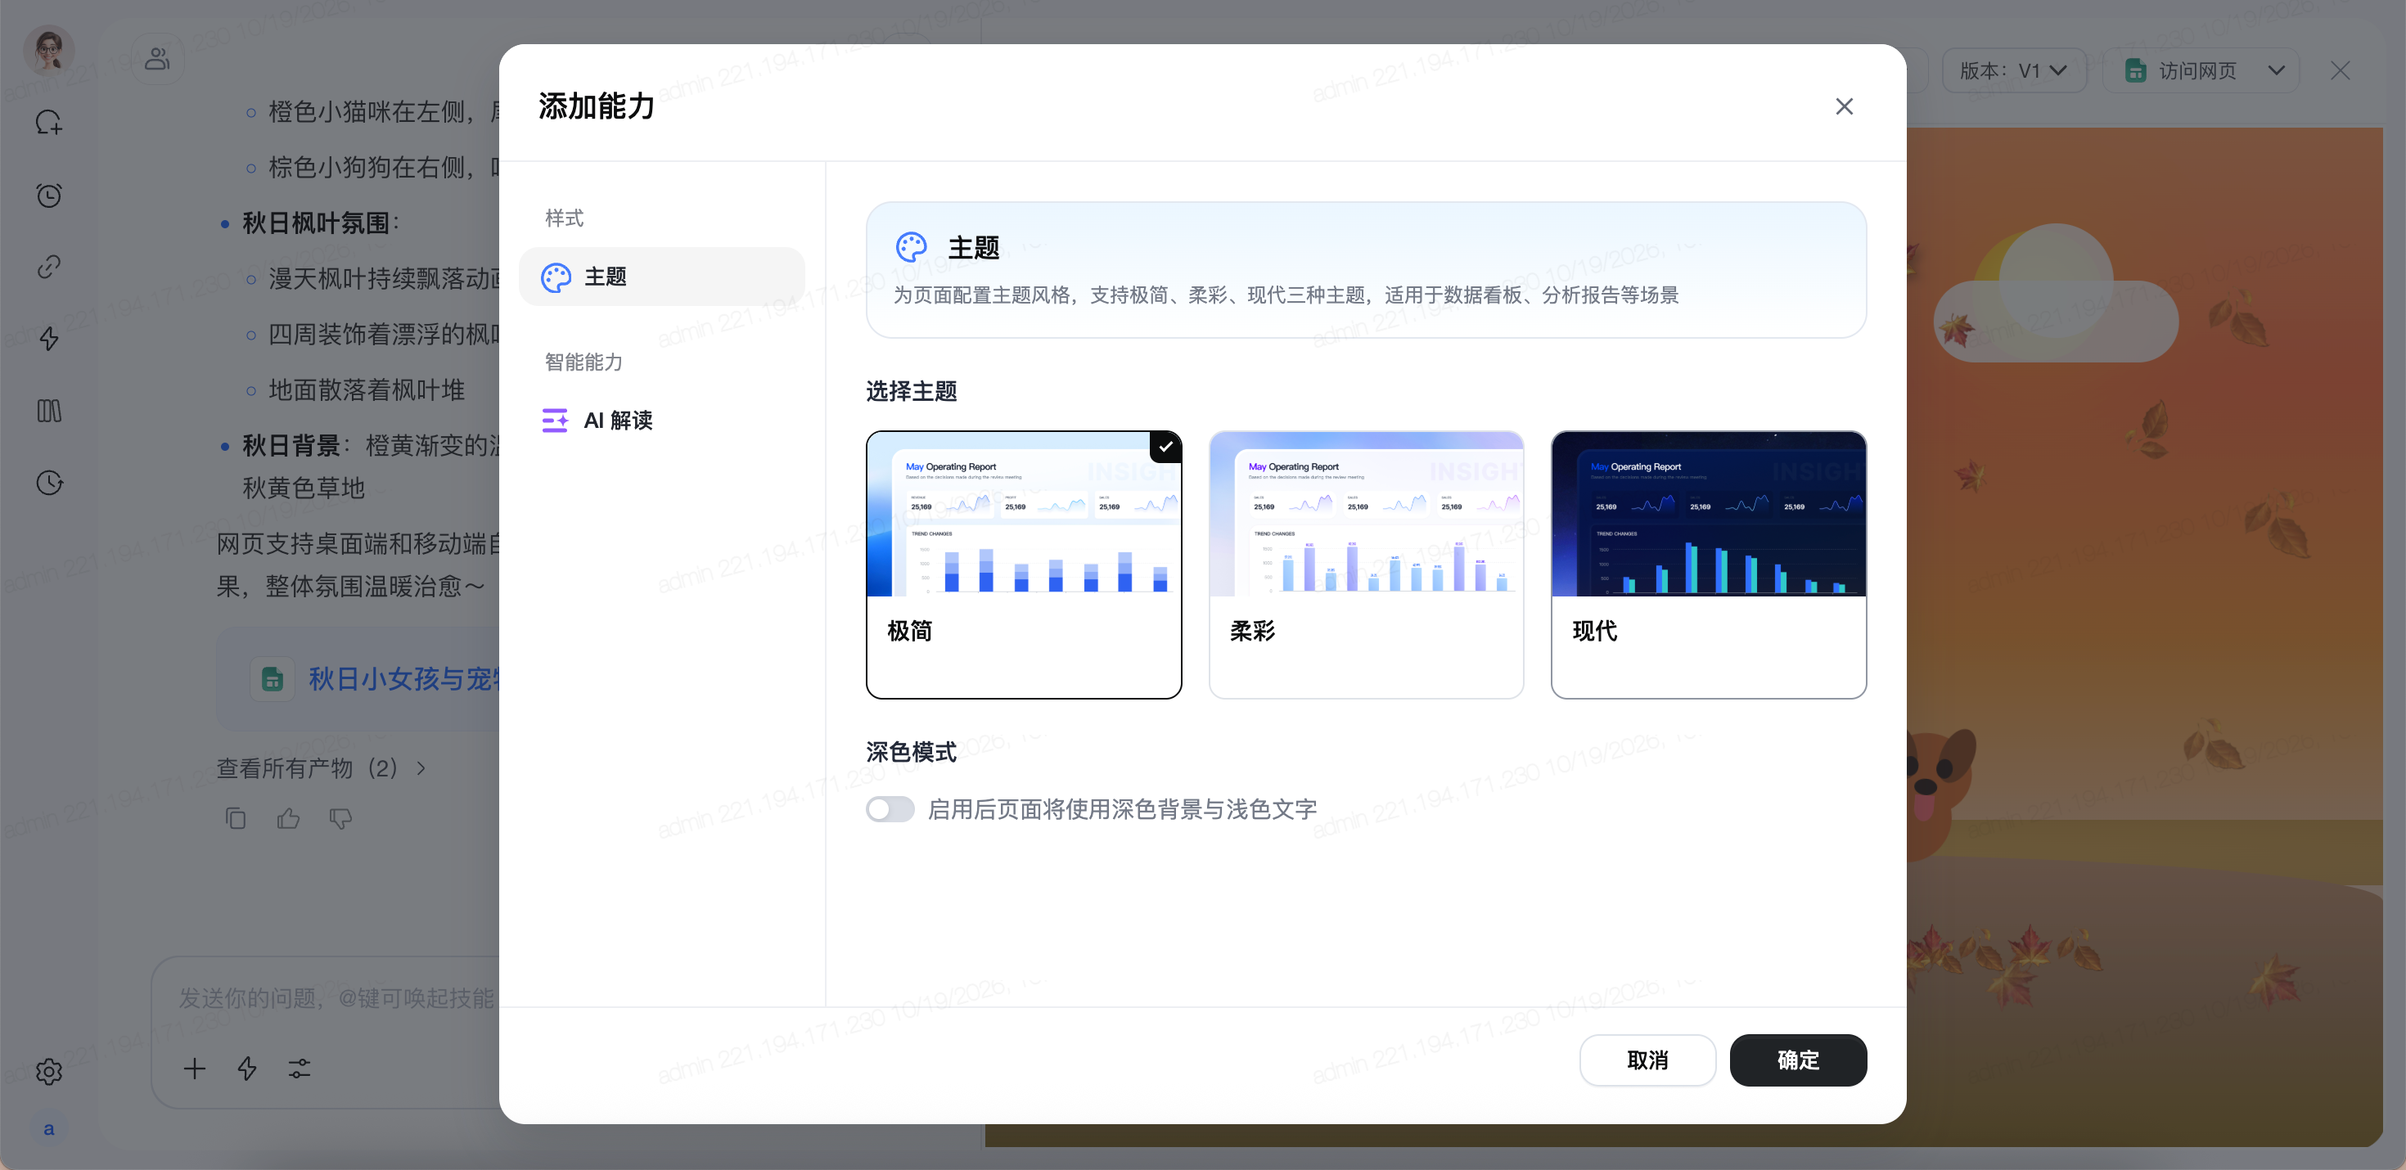2406x1170 pixels.
Task: Open new chat icon in left sidebar
Action: click(x=49, y=123)
